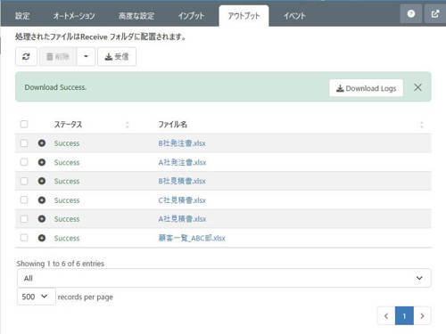446x334 pixels.
Task: Click the open-in-new-window icon
Action: pyautogui.click(x=435, y=13)
